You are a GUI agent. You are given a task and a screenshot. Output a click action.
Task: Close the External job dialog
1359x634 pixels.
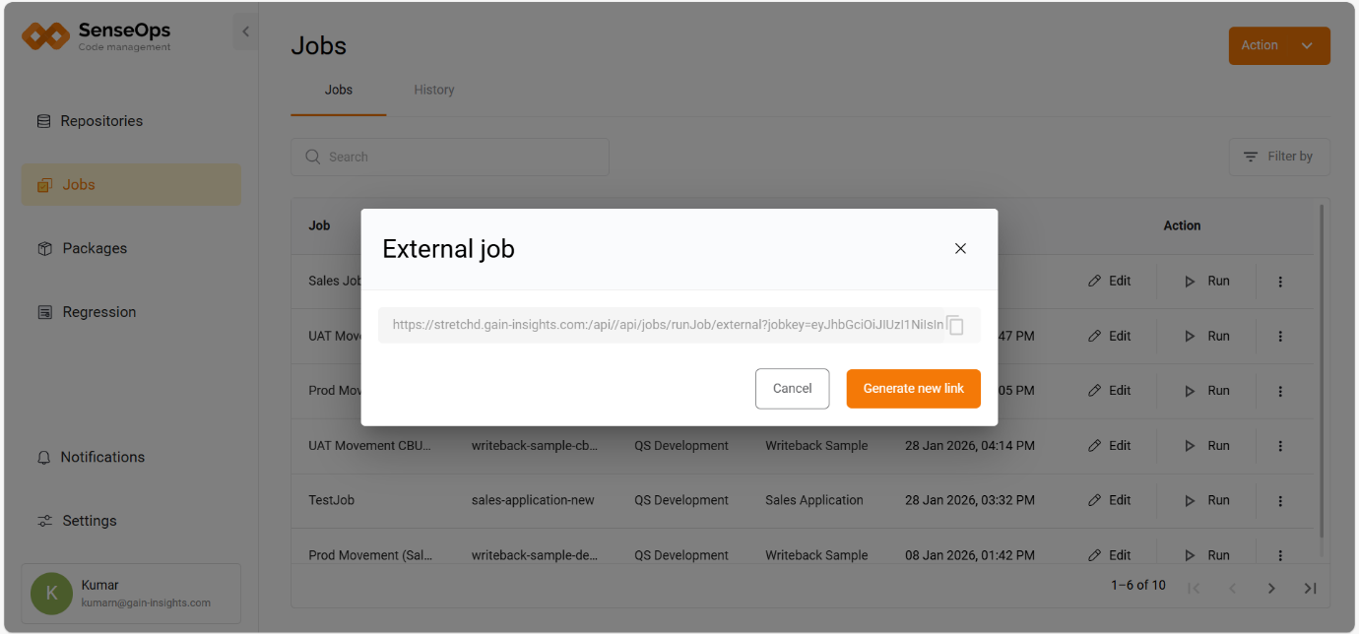(x=960, y=249)
